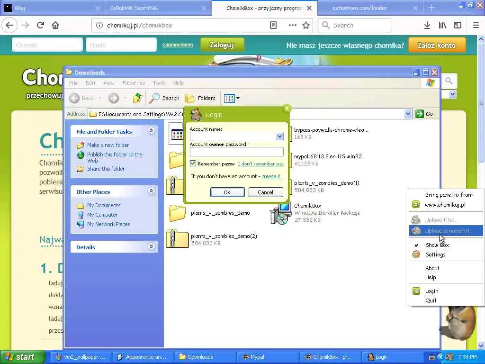Open Mypal from the taskbar
485x364 pixels.
[268, 357]
